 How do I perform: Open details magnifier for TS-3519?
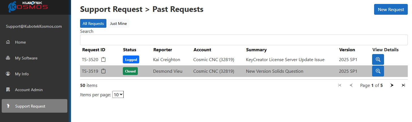point(378,71)
